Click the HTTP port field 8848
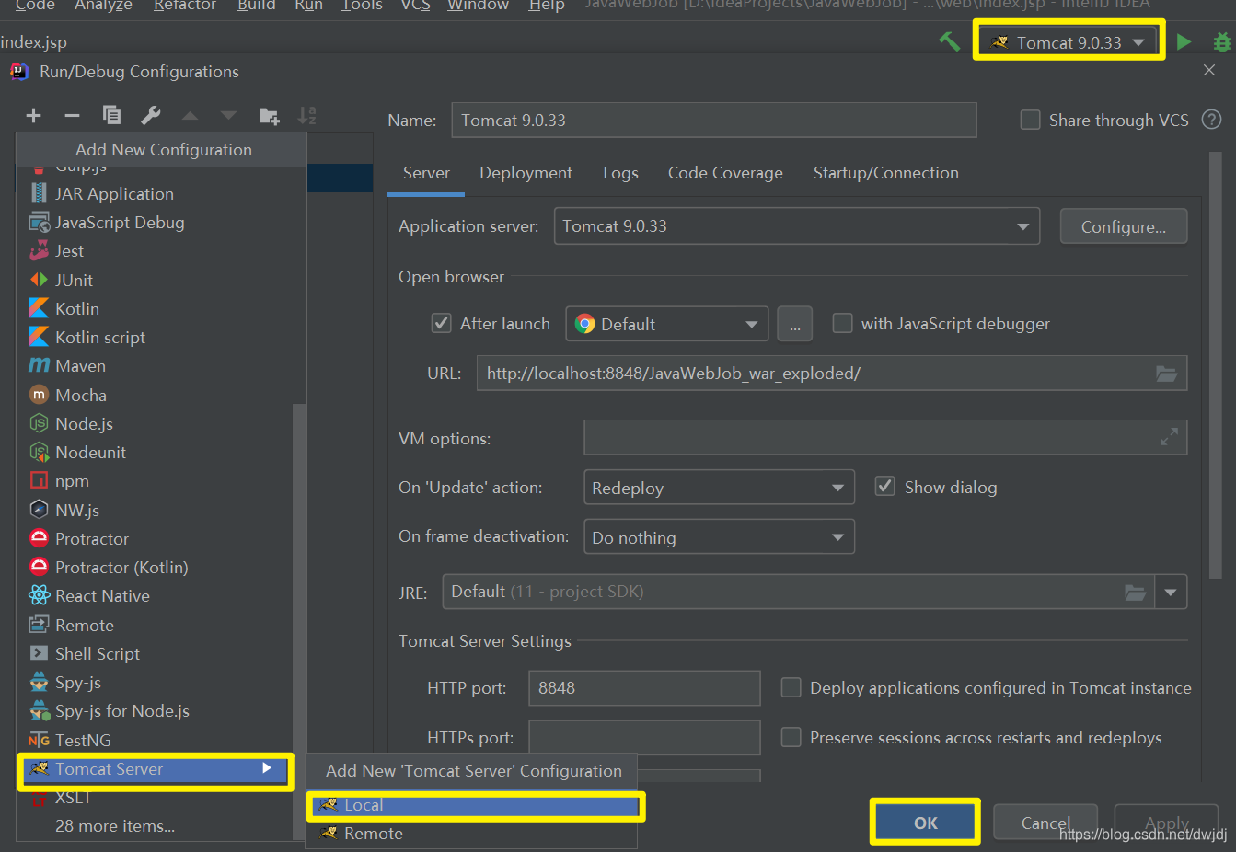Screen dimensions: 1236x852 pyautogui.click(x=644, y=688)
